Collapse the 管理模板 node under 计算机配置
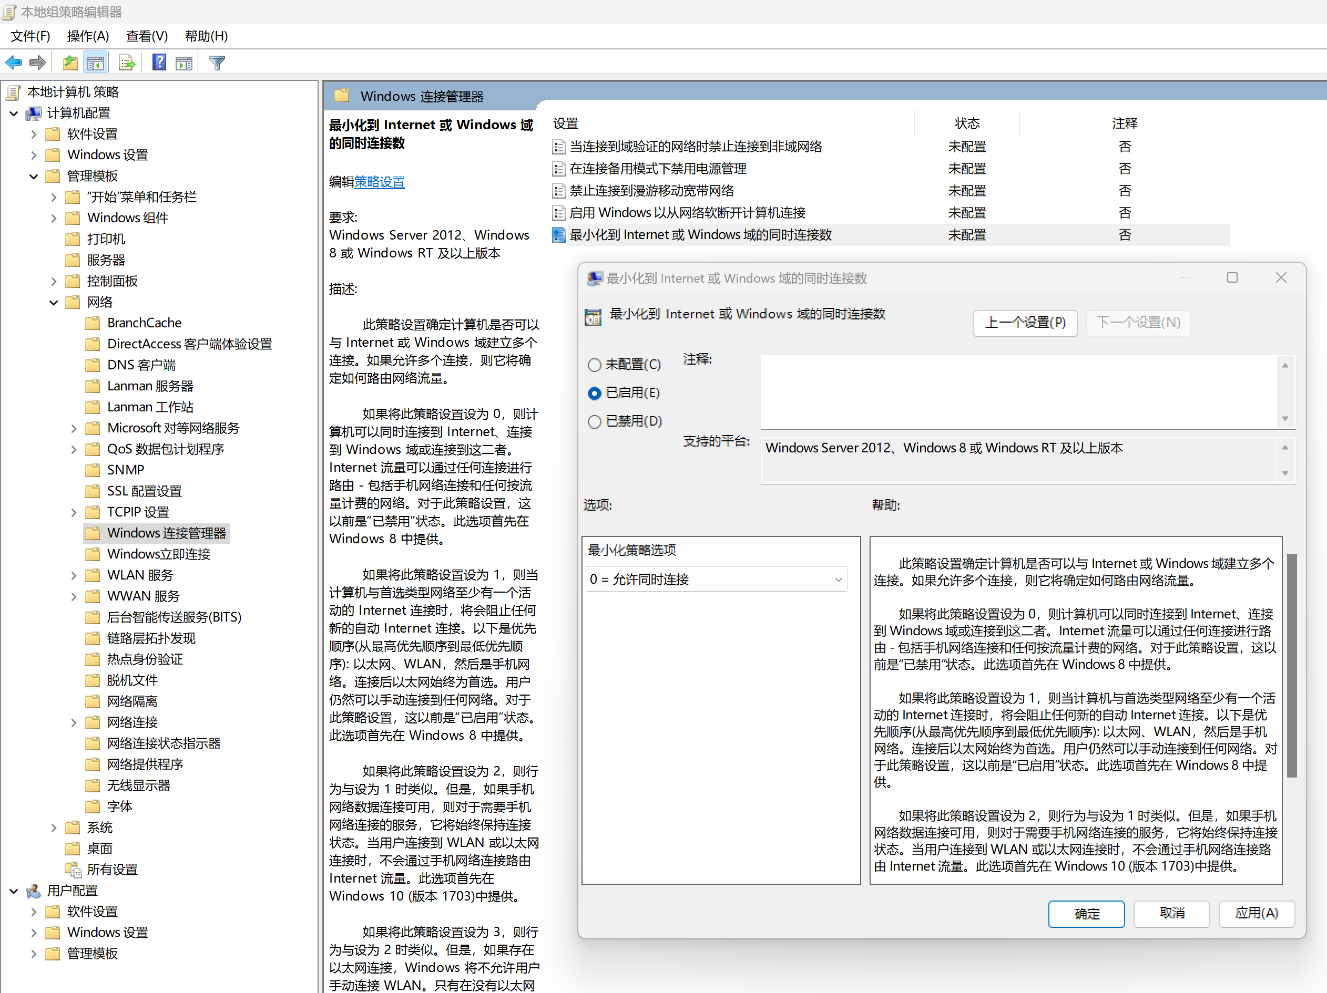1327x993 pixels. (x=34, y=177)
